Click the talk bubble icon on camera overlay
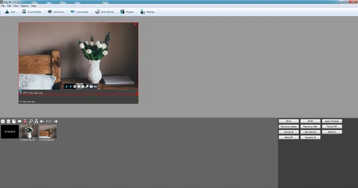The height and width of the screenshot is (188, 358). 91,87
